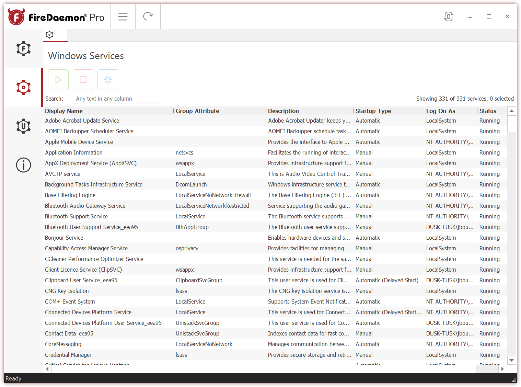521x387 pixels.
Task: Select CCleaner Performance Optimizer Service row
Action: pyautogui.click(x=275, y=259)
